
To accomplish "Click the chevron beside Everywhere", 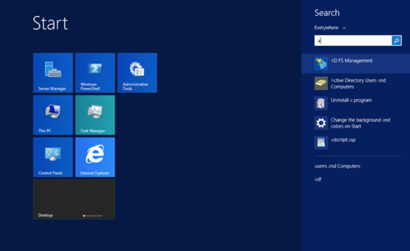I will pos(344,28).
